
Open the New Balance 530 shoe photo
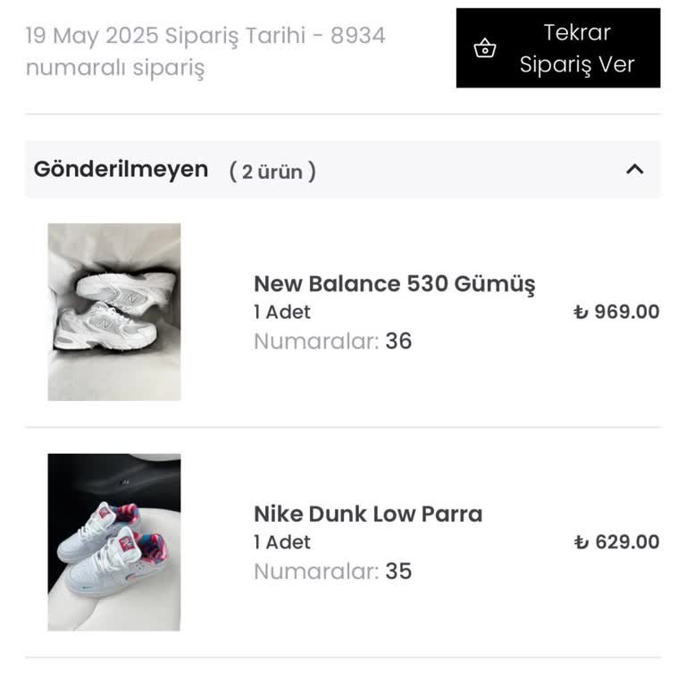pos(114,312)
